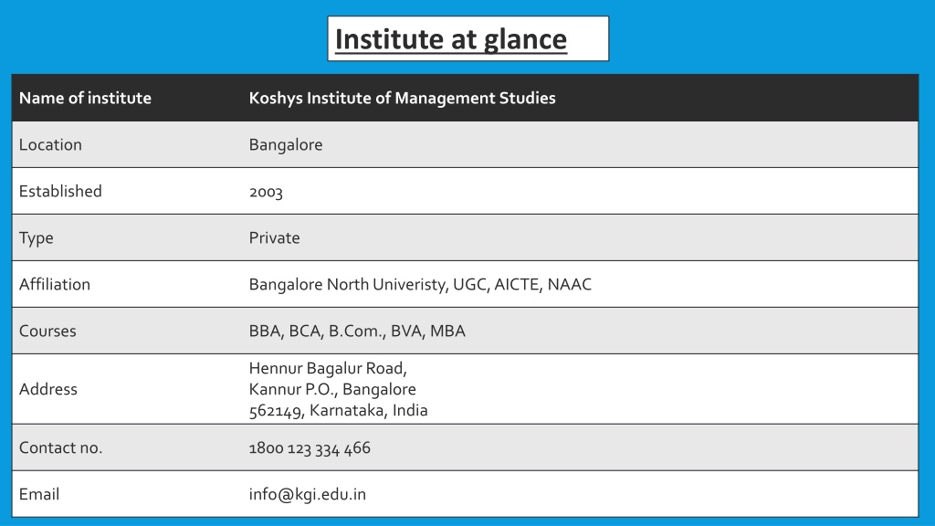Open the email link 'info@kgi.edu.in'
Screen dimensions: 935x526
[307, 494]
